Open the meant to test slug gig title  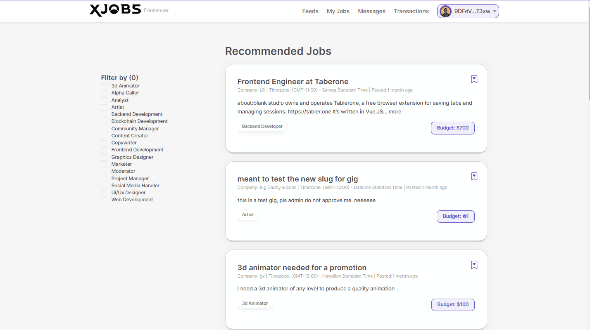pyautogui.click(x=297, y=179)
